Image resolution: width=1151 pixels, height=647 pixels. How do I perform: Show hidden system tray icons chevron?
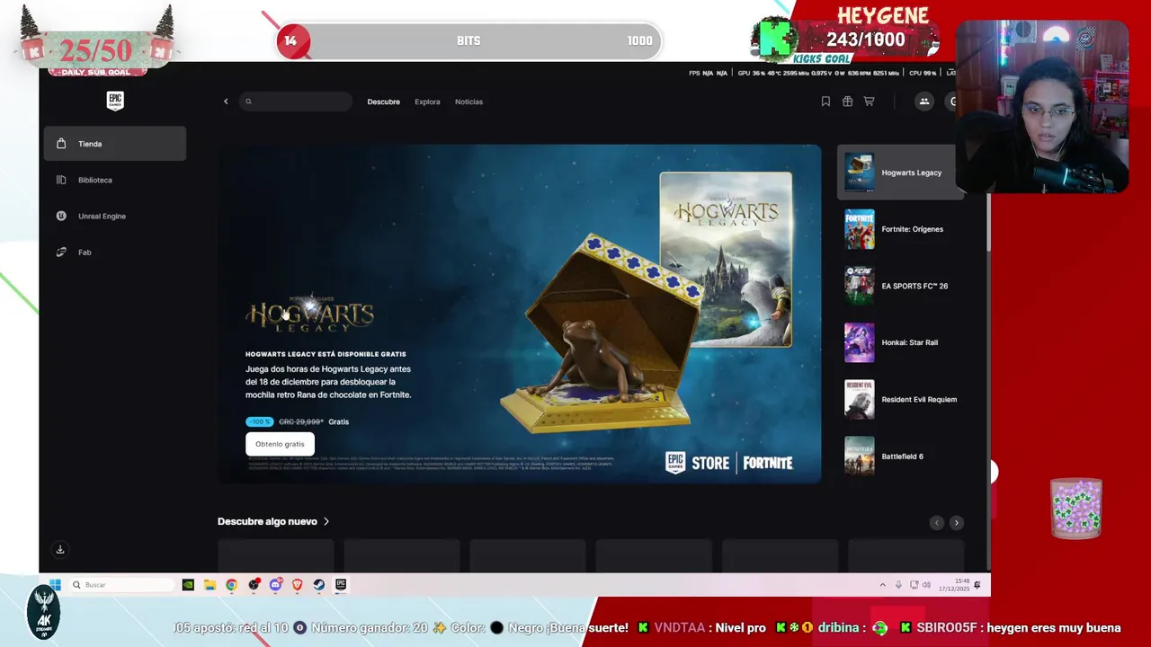point(882,585)
